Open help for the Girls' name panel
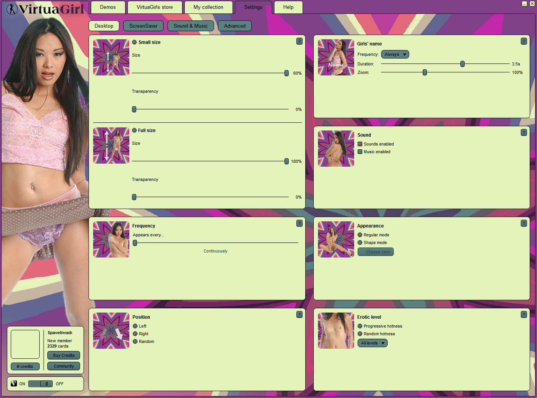Image resolution: width=537 pixels, height=398 pixels. 524,41
